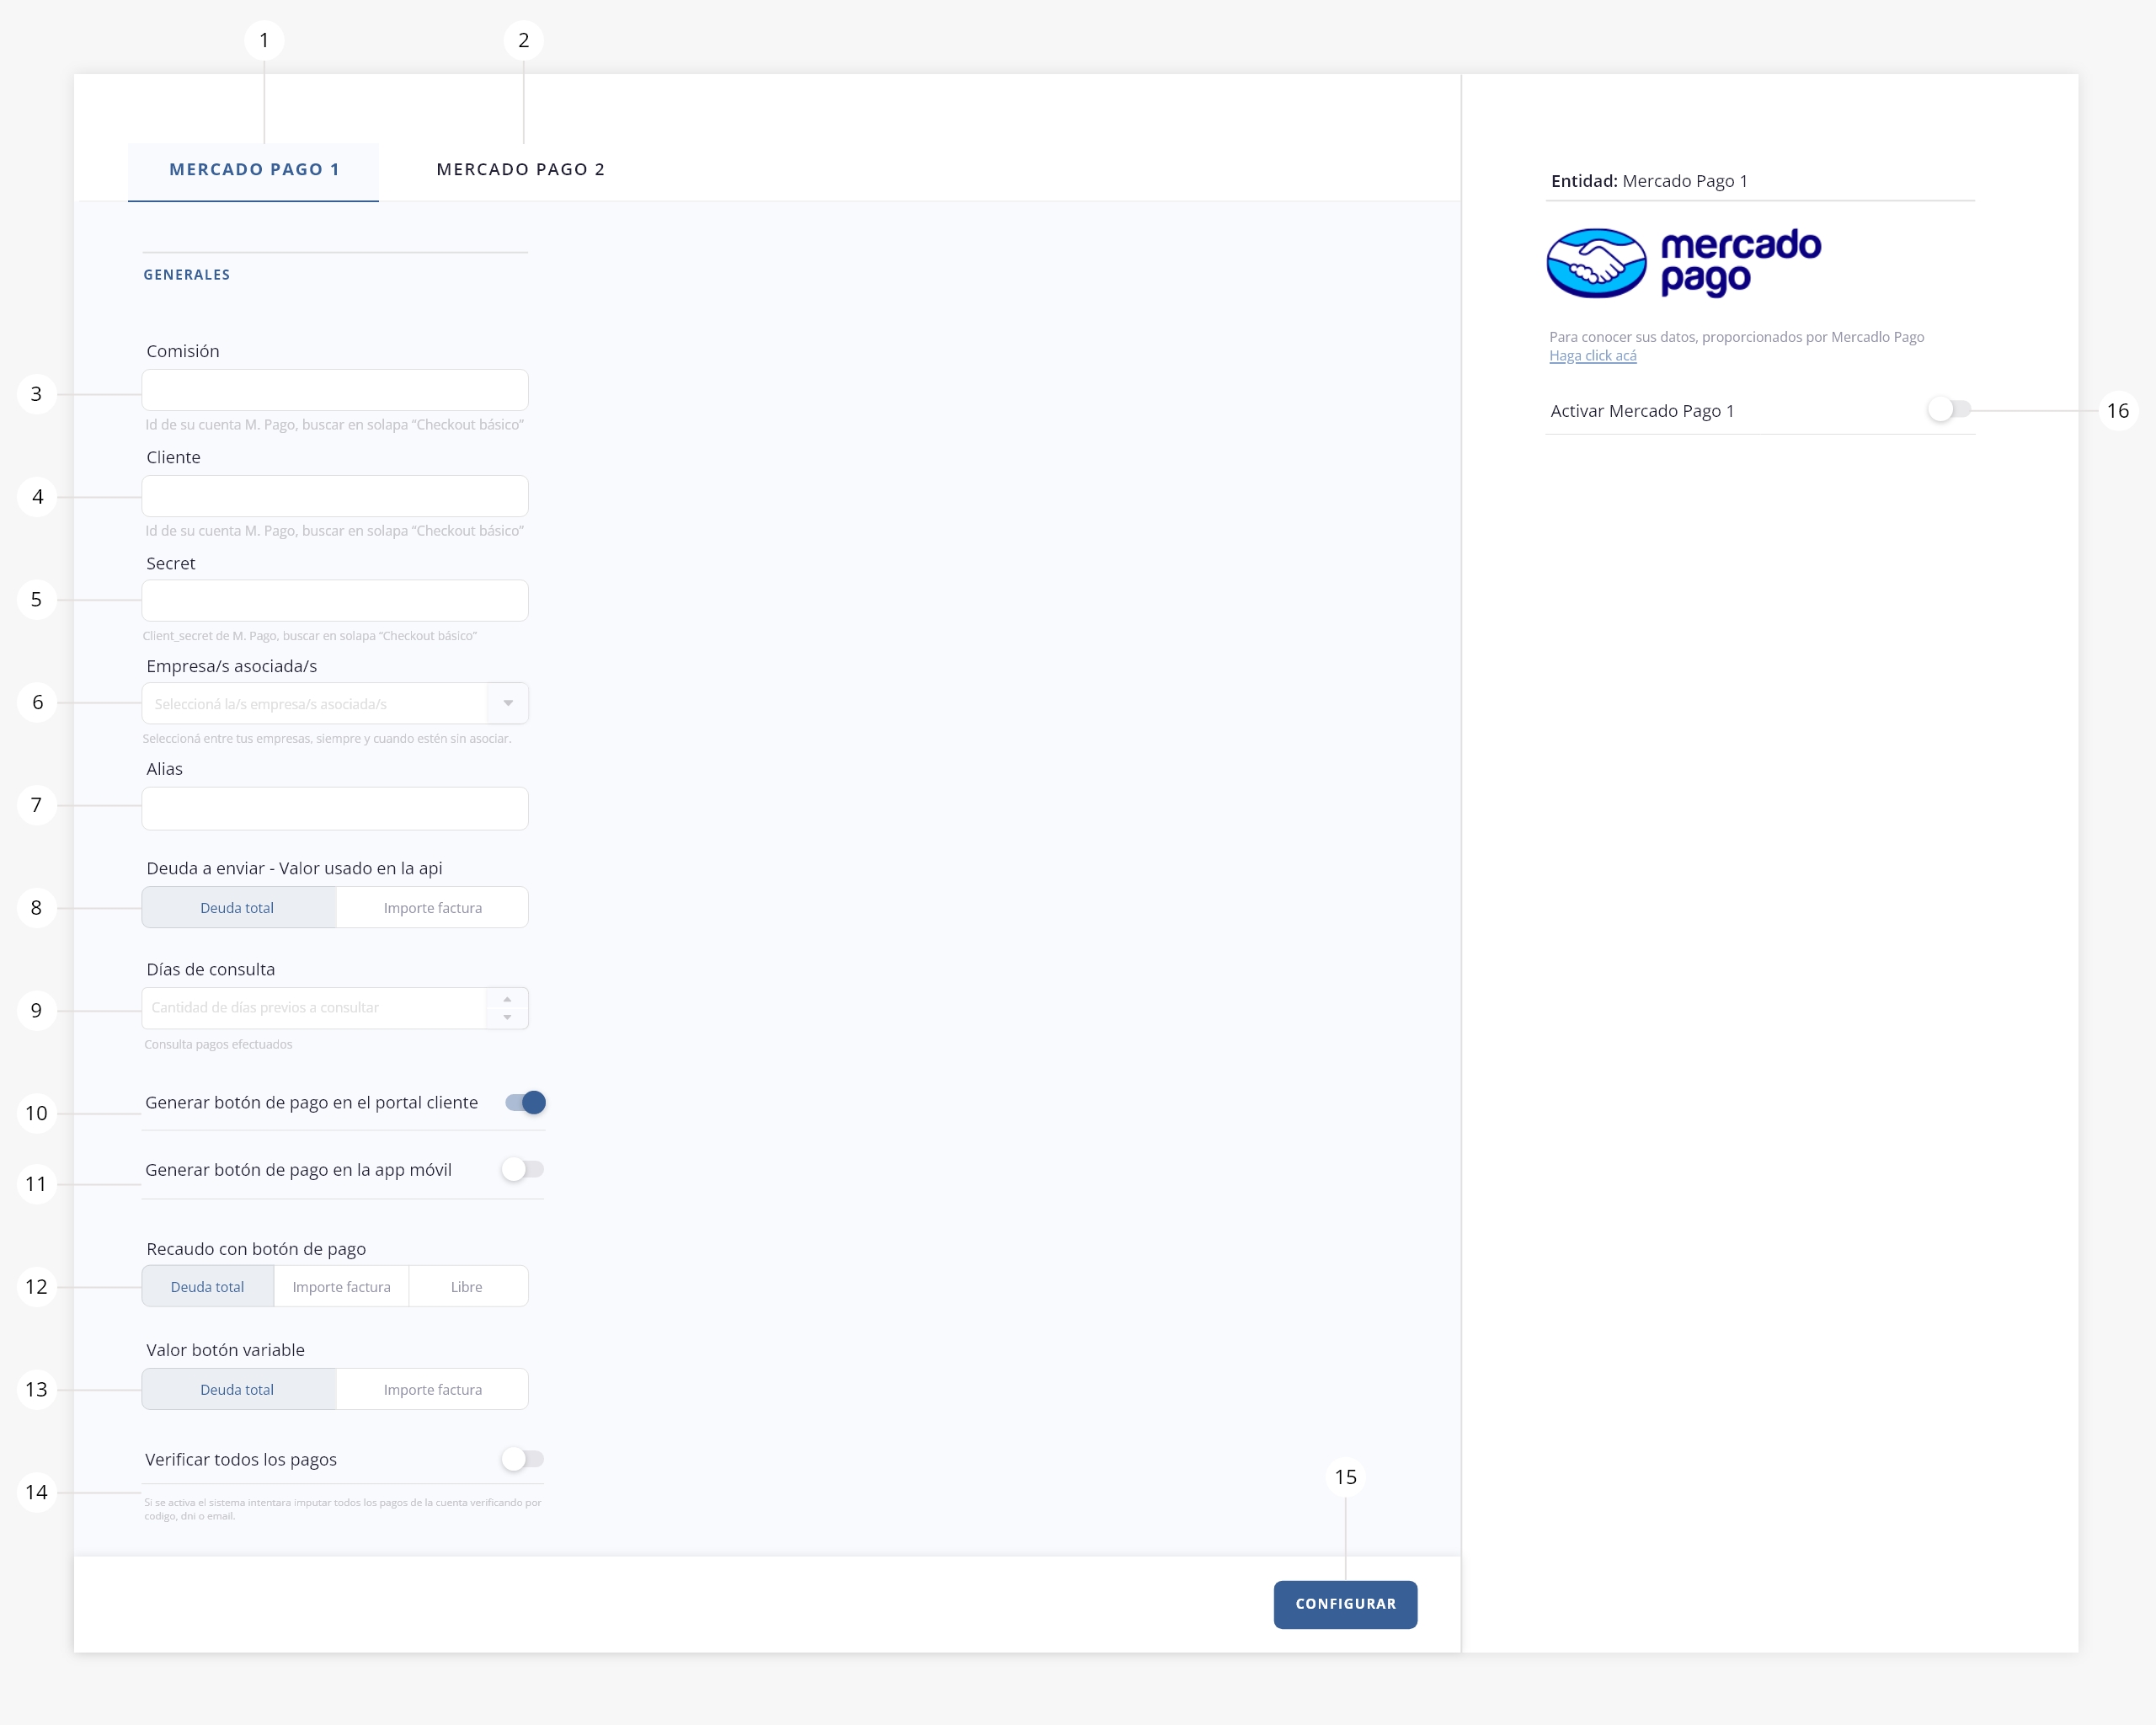2156x1725 pixels.
Task: Switch to the Mercado Pago 1 tab
Action: tap(253, 170)
